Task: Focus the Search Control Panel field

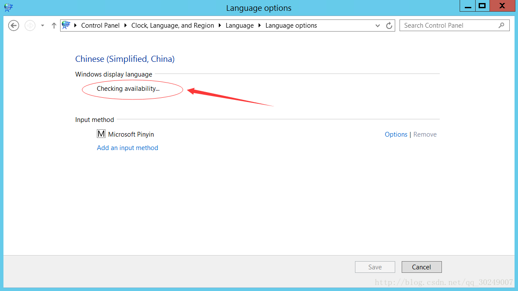Action: pos(450,26)
